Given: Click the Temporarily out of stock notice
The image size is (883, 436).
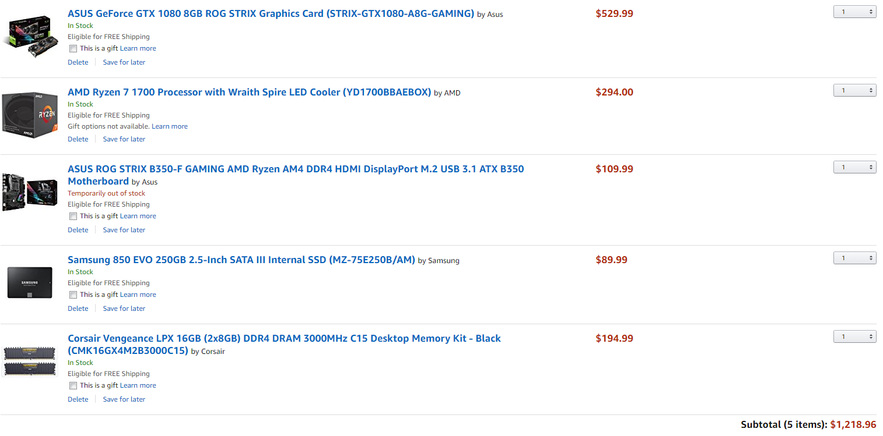Looking at the screenshot, I should (x=107, y=193).
